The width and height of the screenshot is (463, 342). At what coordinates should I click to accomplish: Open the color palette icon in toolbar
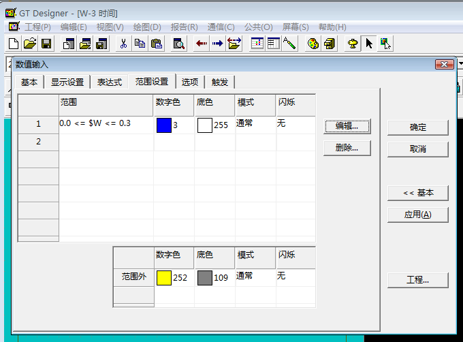point(313,44)
